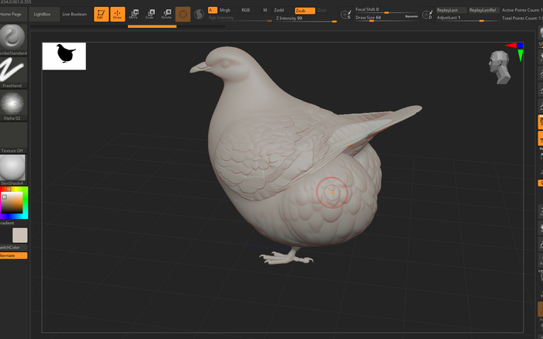Click the ReplayLast button
This screenshot has width=543, height=339.
pos(451,10)
